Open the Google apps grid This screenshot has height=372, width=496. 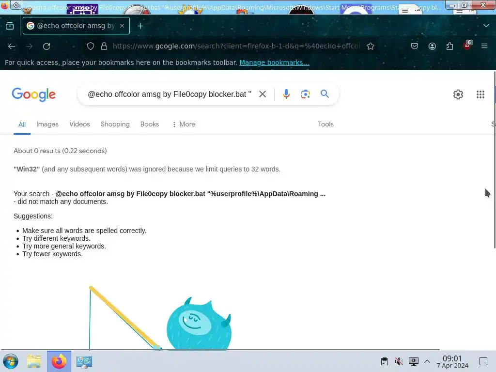tap(480, 94)
